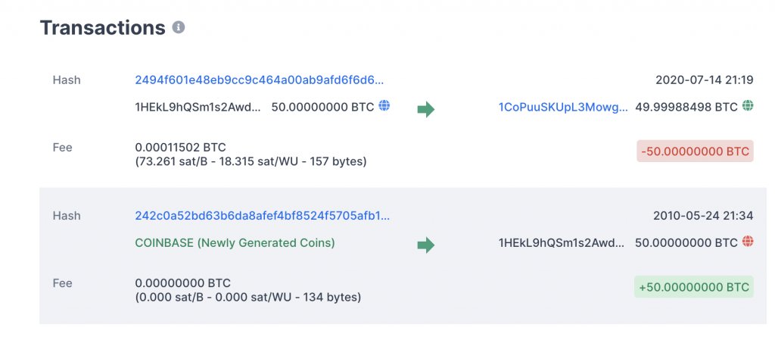Click output address 1HEkL9hQSm1s2Awd... in second transaction
775x362 pixels.
562,243
